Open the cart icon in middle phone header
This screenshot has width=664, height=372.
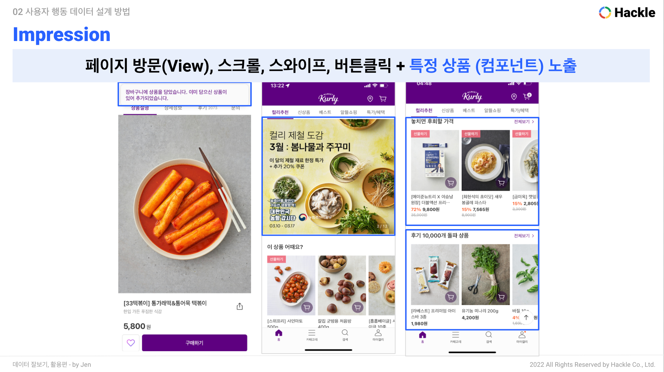point(383,99)
